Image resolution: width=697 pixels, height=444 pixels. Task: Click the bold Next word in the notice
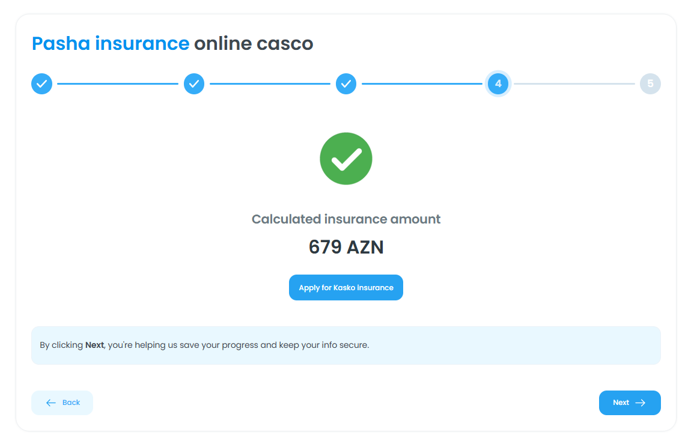tap(94, 345)
